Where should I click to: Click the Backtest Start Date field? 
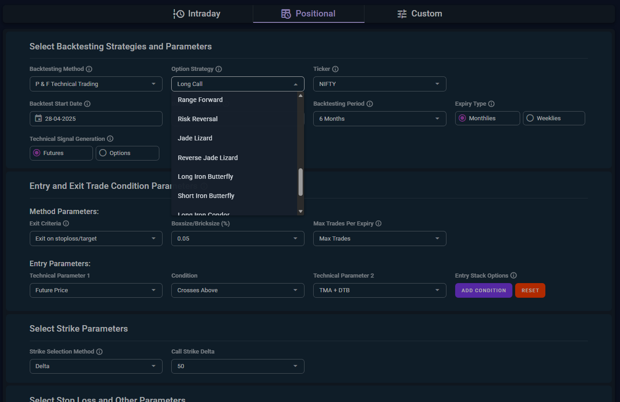96,118
